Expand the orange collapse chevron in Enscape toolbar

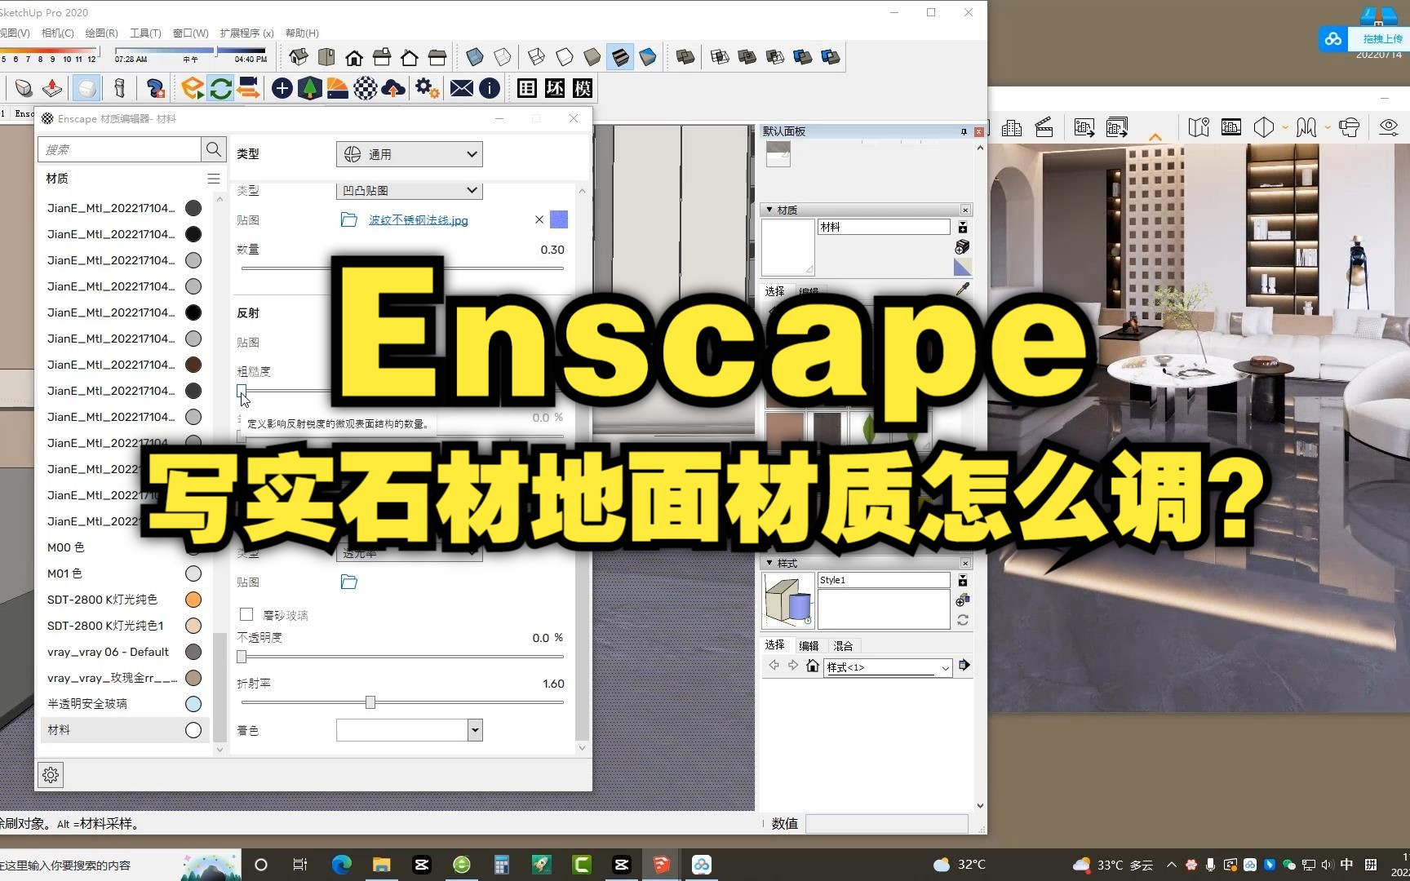point(1155,138)
